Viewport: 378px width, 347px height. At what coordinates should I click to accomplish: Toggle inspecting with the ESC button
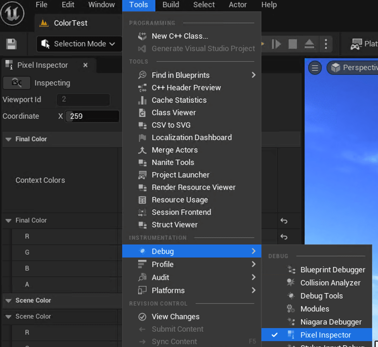pos(17,83)
